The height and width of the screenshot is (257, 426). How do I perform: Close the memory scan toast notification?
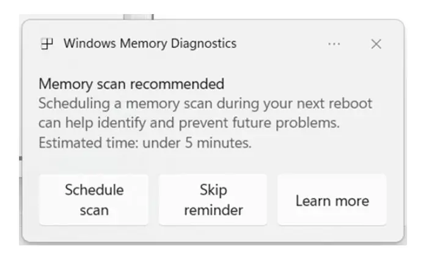point(376,44)
